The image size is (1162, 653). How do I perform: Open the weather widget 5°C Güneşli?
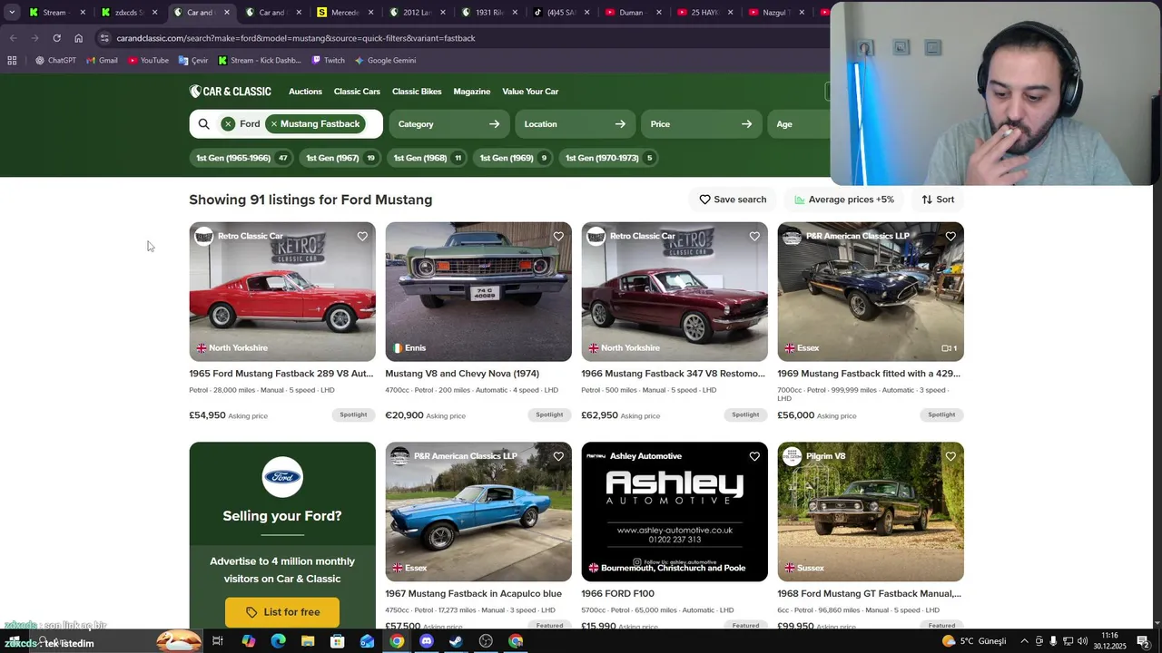pos(974,641)
